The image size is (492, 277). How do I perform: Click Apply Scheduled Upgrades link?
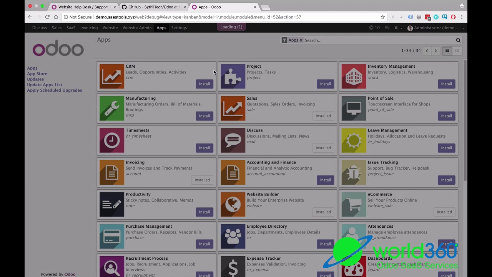click(55, 90)
